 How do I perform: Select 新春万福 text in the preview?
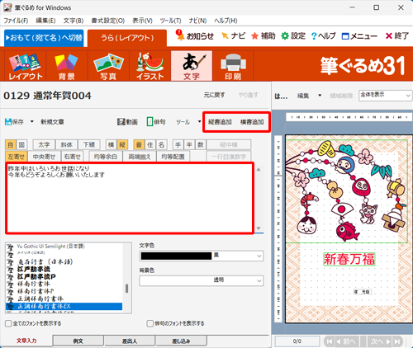(349, 259)
